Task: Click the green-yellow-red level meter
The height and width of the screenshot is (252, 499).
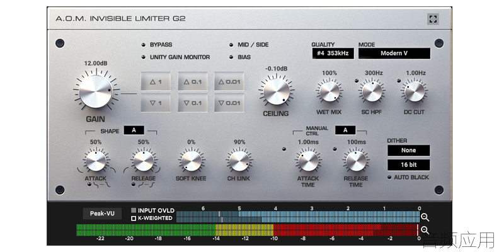Action: pos(248,230)
